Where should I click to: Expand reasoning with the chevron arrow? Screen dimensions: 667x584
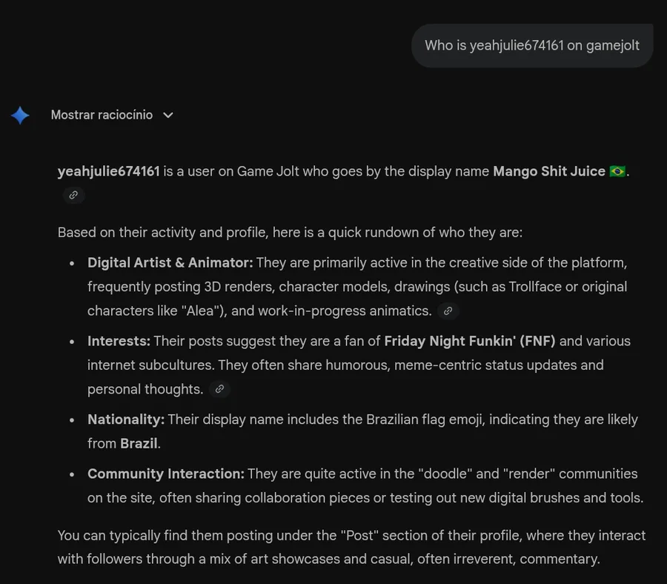(x=168, y=116)
